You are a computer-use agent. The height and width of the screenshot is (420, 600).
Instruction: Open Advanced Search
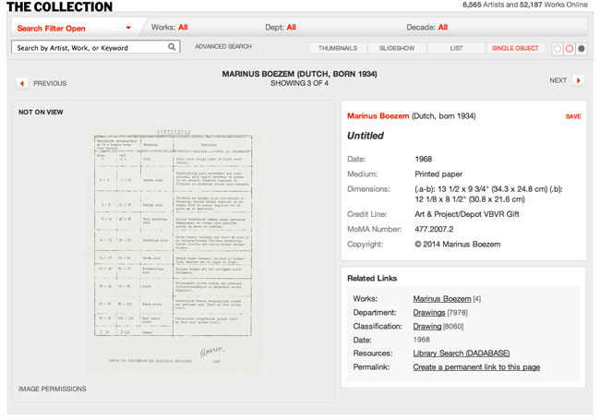(223, 46)
